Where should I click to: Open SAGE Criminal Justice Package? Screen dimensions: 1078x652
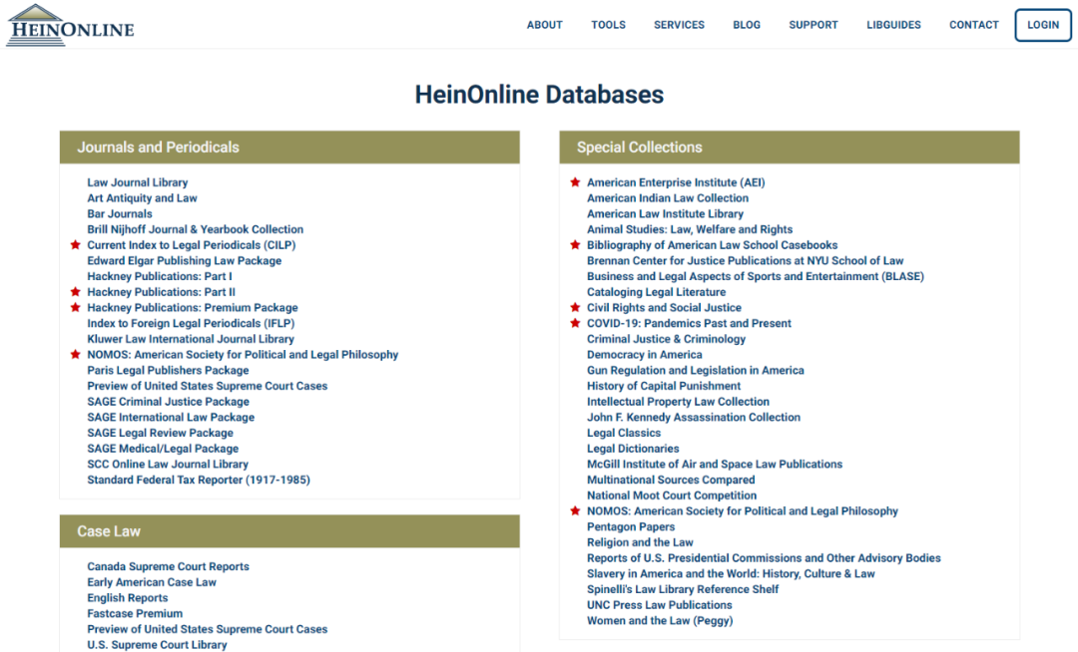(169, 402)
